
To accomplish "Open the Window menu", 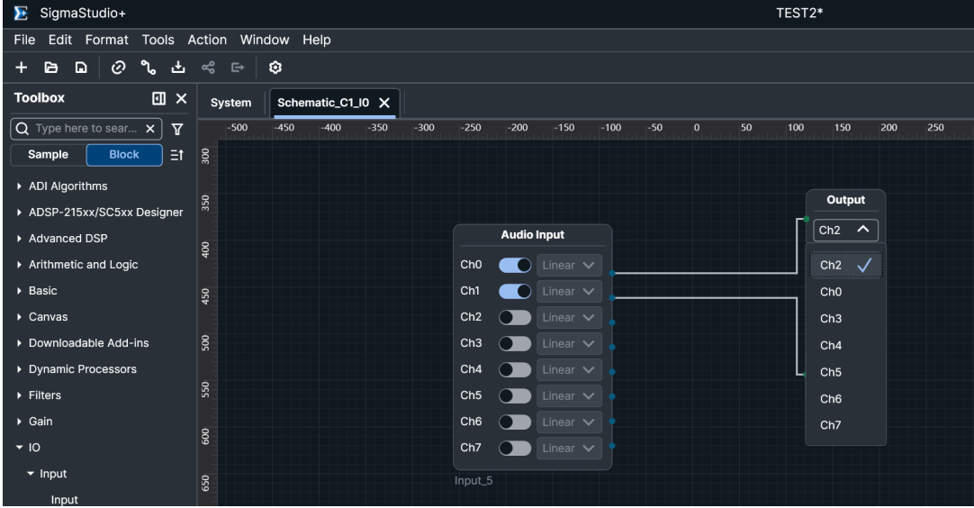I will (265, 40).
